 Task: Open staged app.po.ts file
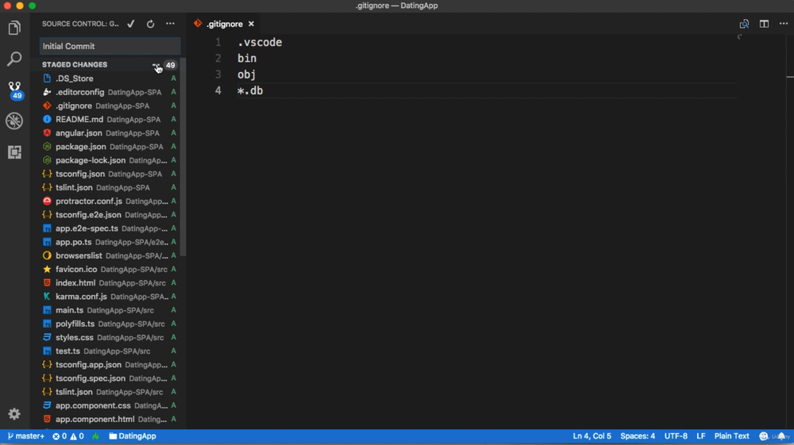tap(110, 242)
